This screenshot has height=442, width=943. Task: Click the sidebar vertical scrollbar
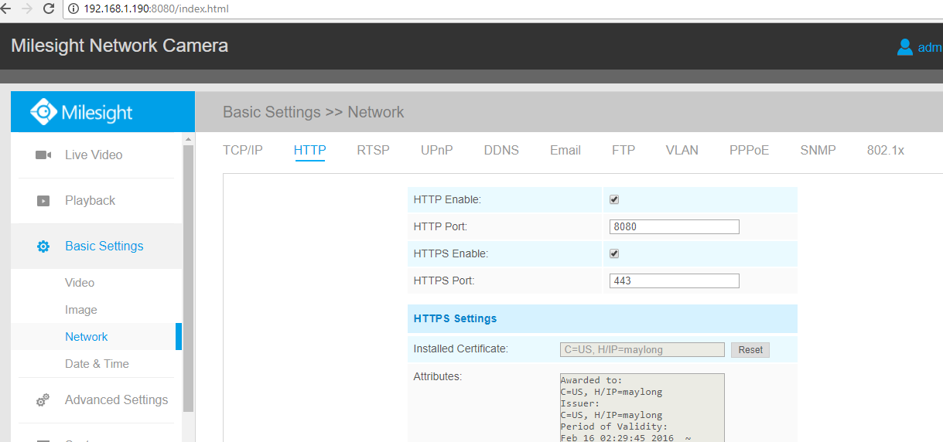tap(188, 278)
